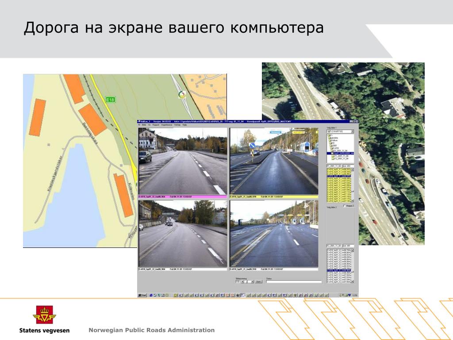
Task: Click the pink caption bar under the top-left image
Action: 183,197
